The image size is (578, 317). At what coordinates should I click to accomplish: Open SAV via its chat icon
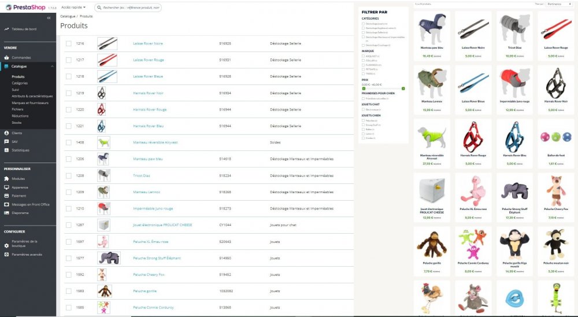click(6, 142)
